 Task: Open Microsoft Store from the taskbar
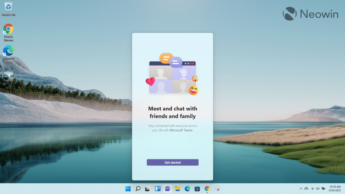197,189
